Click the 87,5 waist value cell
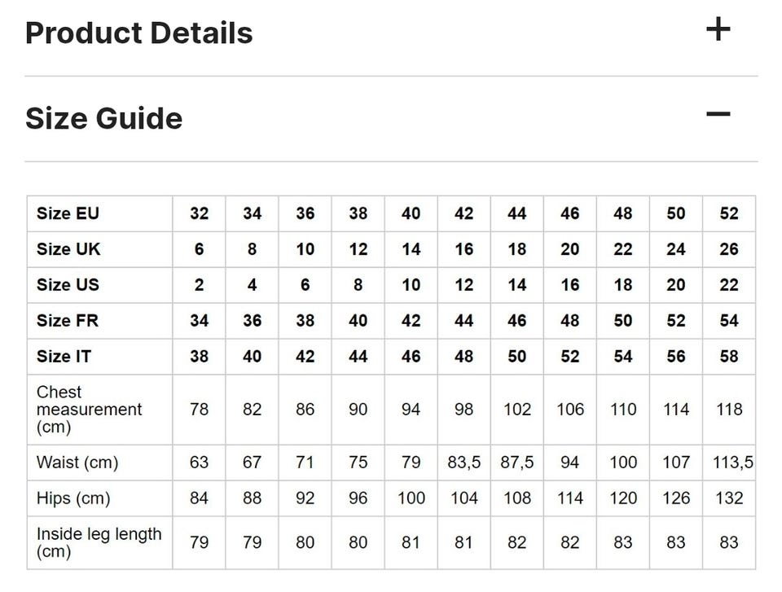Screen dimensions: 782x592 tap(517, 463)
